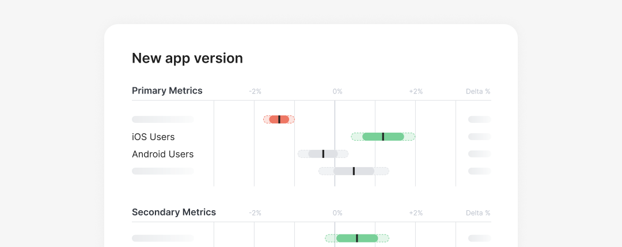Click the Secondary Metrics Delta % column header

pos(478,213)
